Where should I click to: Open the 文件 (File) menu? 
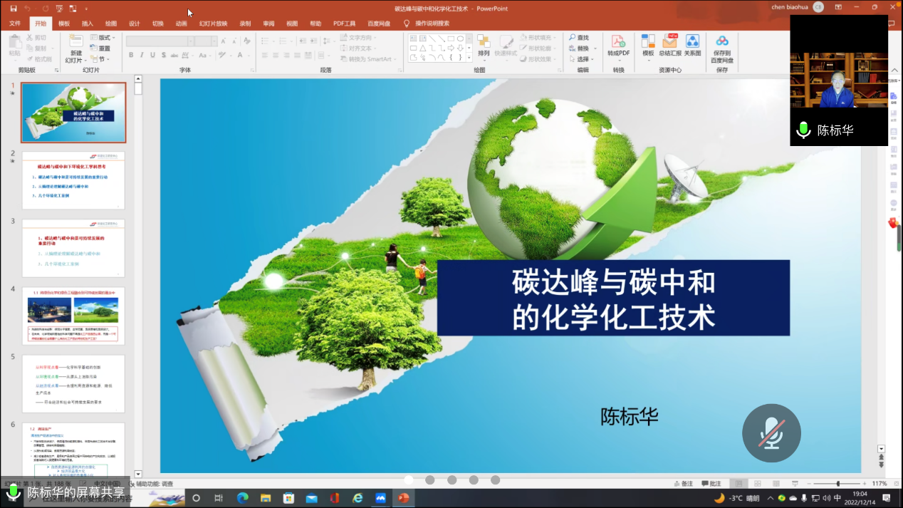(x=15, y=24)
